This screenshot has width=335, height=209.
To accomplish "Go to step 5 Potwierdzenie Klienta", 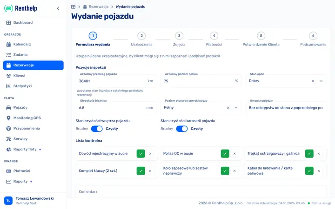I will click(261, 39).
